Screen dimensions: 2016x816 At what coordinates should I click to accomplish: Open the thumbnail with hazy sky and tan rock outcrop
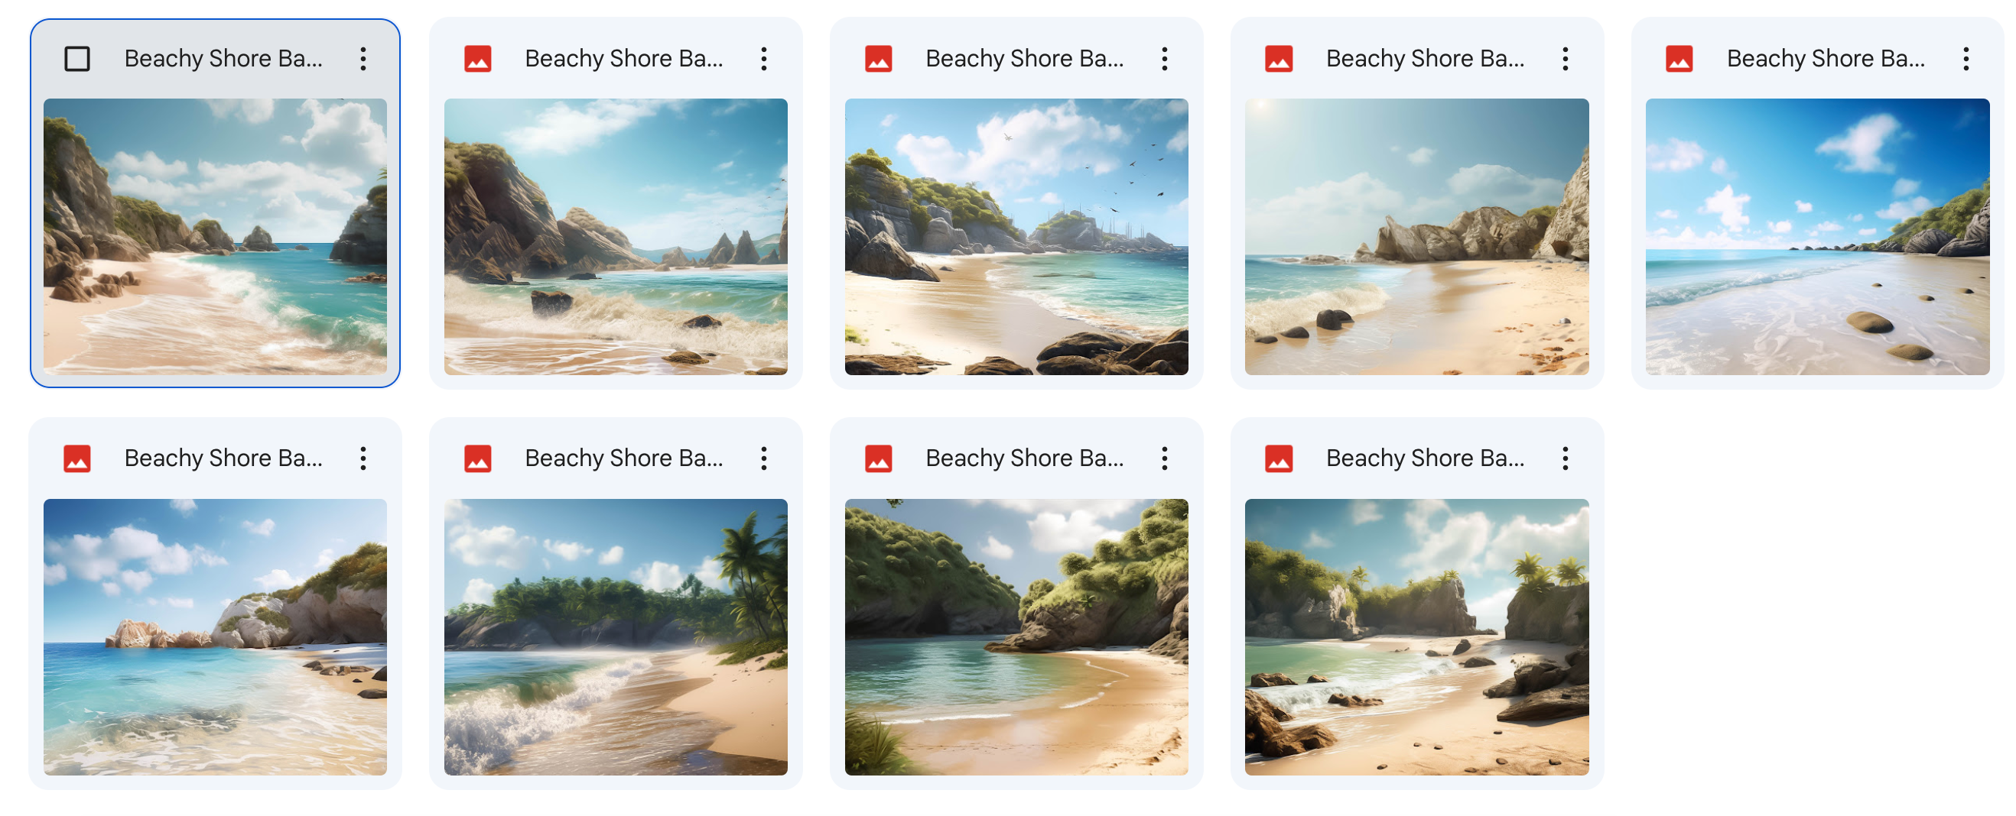[1417, 237]
